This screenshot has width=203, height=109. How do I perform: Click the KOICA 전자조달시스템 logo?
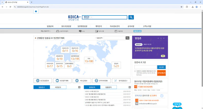tap(74, 18)
